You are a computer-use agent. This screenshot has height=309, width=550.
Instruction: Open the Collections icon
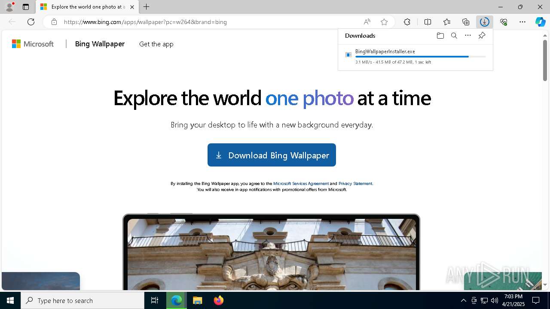466,22
